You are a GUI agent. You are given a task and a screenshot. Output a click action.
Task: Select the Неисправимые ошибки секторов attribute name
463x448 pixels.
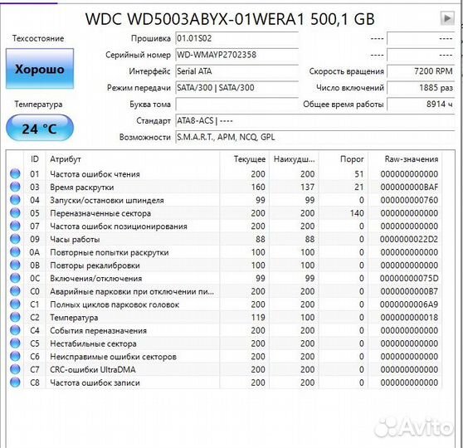(x=113, y=357)
